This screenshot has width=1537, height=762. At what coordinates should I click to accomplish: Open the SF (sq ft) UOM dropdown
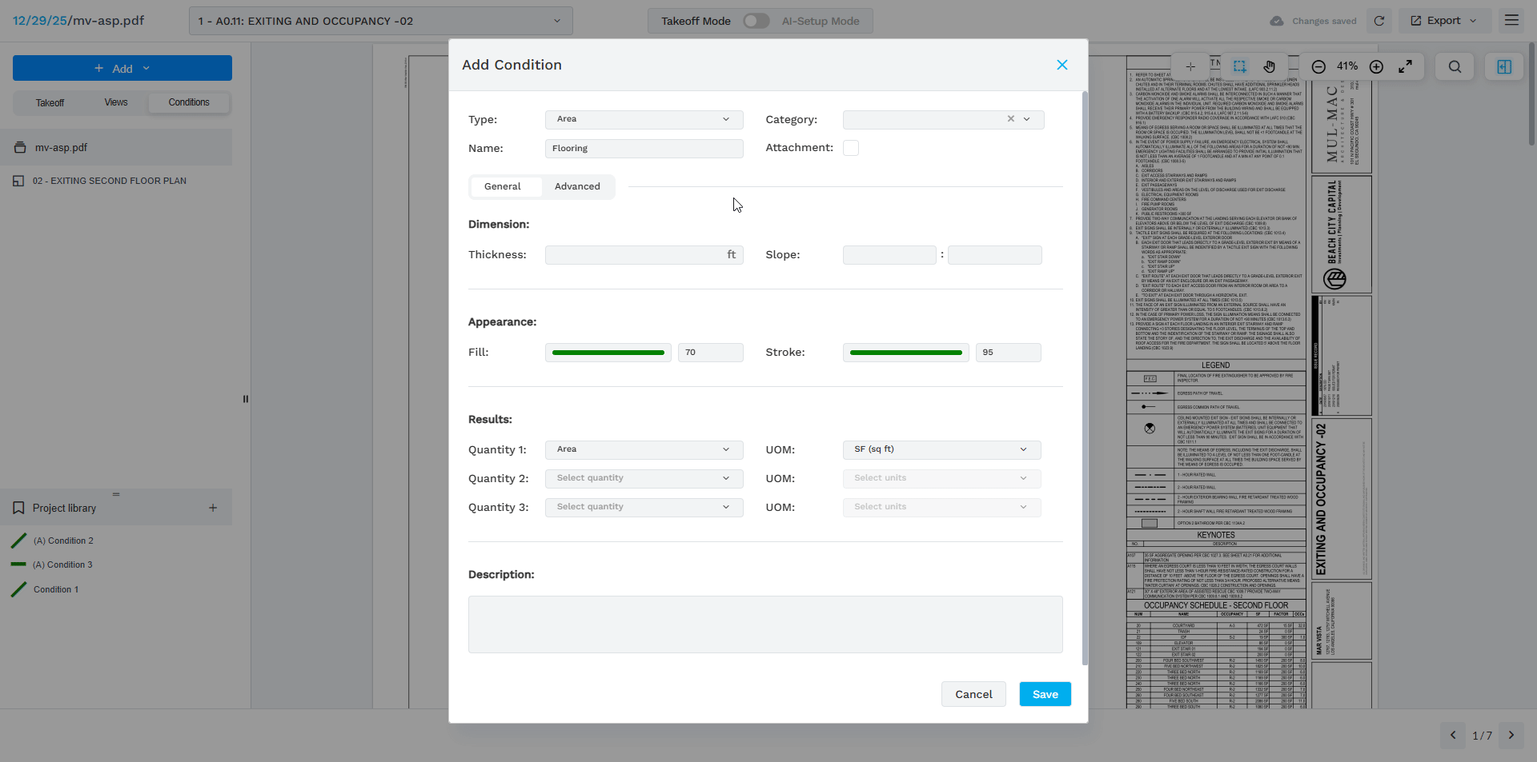point(941,449)
